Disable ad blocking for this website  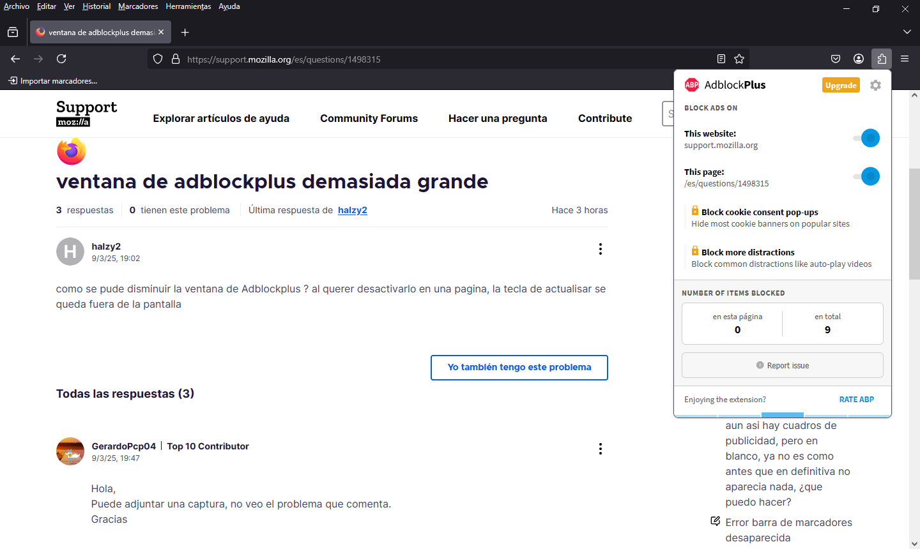click(x=868, y=138)
